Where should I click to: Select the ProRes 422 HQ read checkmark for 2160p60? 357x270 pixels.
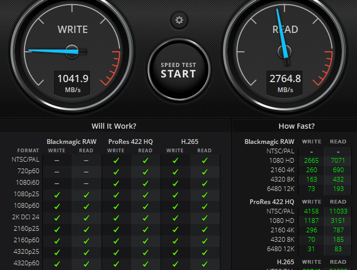[x=145, y=241]
